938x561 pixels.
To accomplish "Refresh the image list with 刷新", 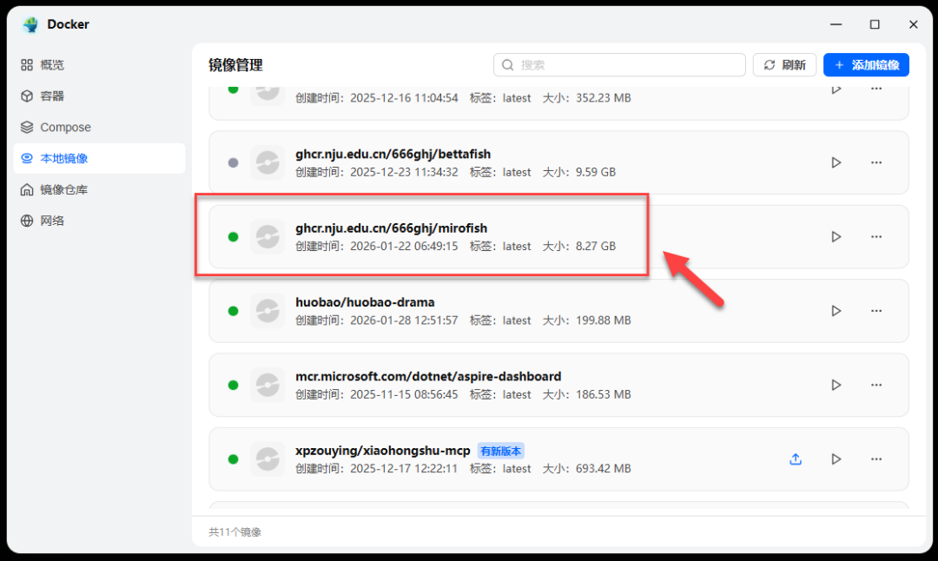I will coord(784,64).
